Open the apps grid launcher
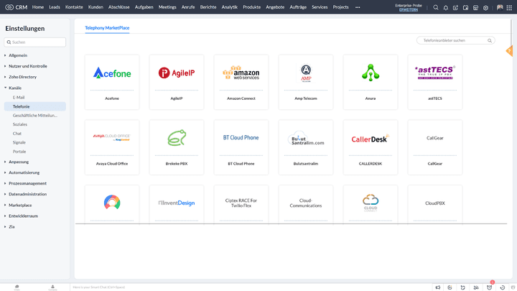 (x=509, y=7)
